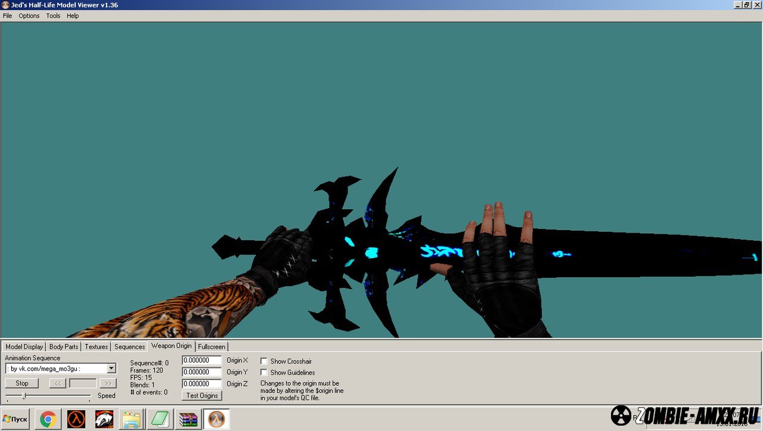This screenshot has width=763, height=431.
Task: Switch to the Textures tab
Action: 96,346
